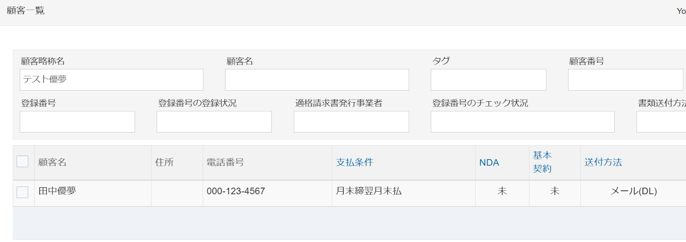686x242 pixels.
Task: Click customer name 田中優夢 in table
Action: pos(57,191)
